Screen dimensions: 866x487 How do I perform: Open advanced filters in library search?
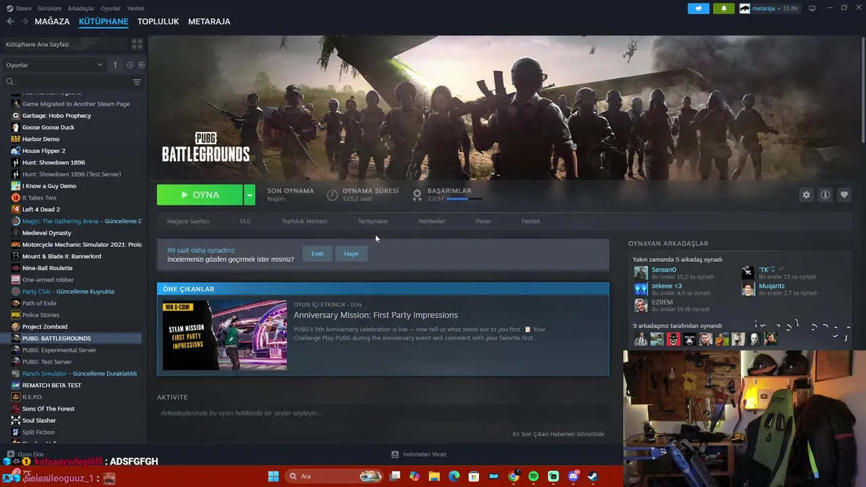[137, 82]
